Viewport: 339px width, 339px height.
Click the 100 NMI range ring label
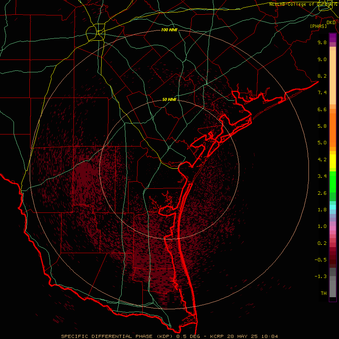(x=169, y=30)
